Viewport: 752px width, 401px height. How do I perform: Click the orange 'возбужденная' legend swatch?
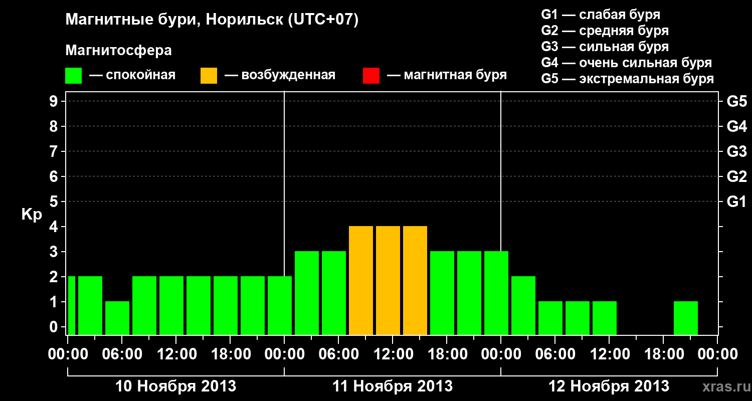tap(209, 76)
